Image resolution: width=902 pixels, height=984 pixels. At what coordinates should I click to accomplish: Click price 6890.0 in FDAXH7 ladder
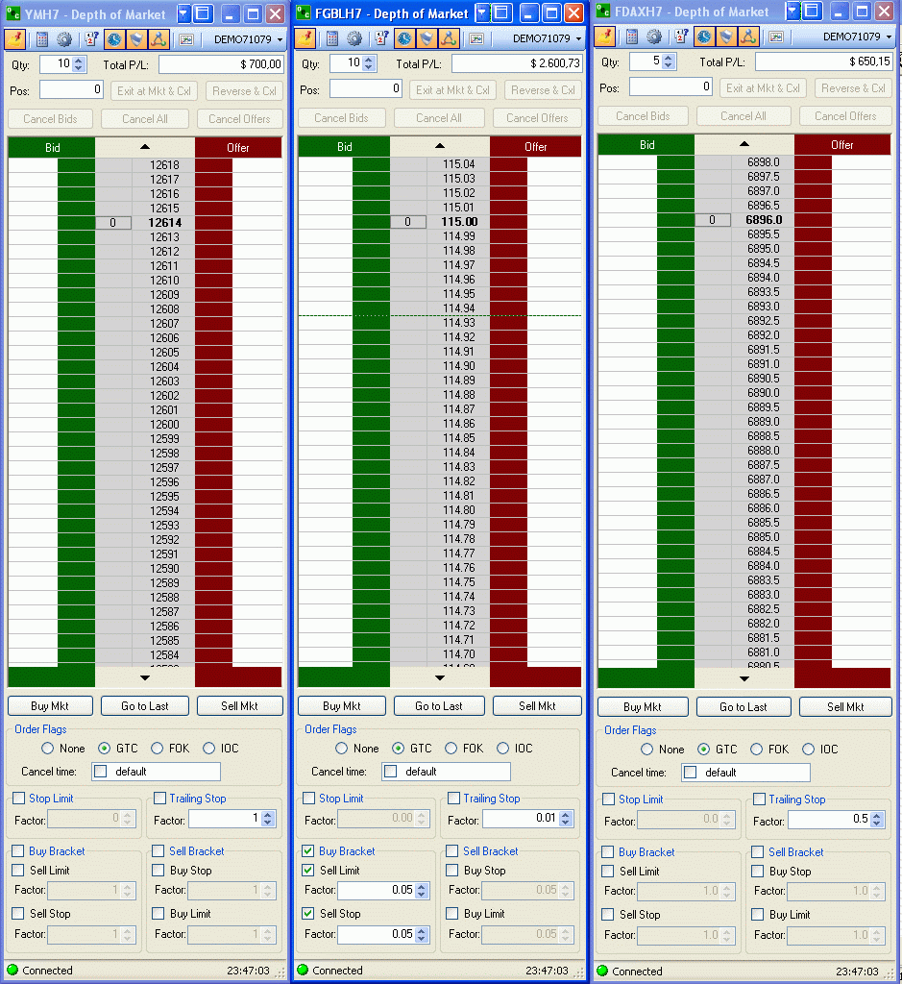click(x=764, y=393)
